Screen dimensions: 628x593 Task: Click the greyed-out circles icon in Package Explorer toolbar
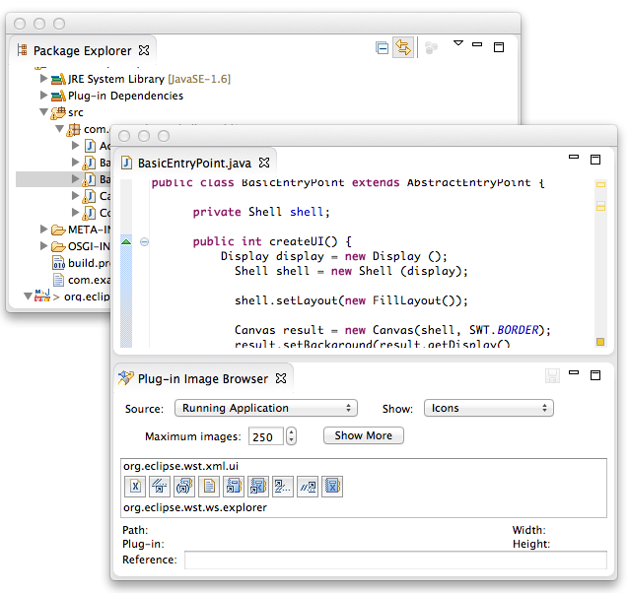click(431, 47)
